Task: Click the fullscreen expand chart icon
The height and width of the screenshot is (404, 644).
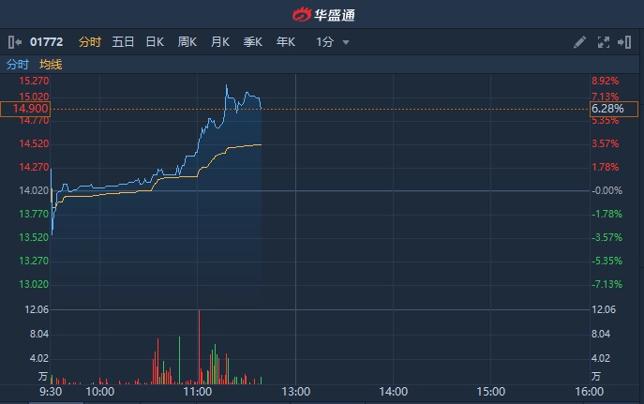Action: 603,42
